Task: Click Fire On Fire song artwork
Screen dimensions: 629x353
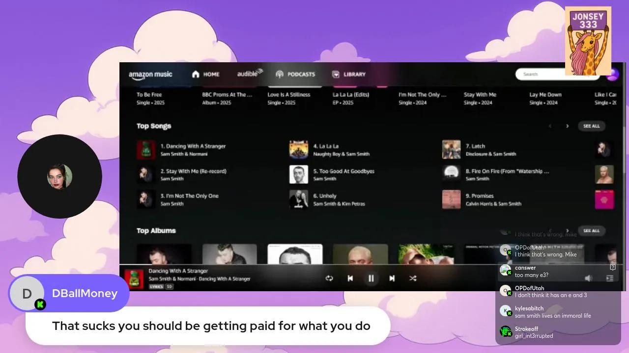Action: click(452, 175)
